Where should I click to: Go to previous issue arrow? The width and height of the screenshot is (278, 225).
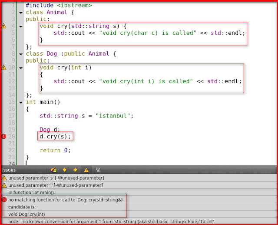(65, 170)
